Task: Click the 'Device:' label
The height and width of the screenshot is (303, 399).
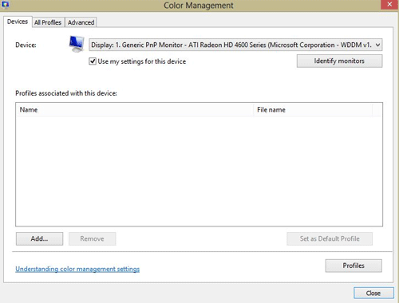Action: (26, 45)
